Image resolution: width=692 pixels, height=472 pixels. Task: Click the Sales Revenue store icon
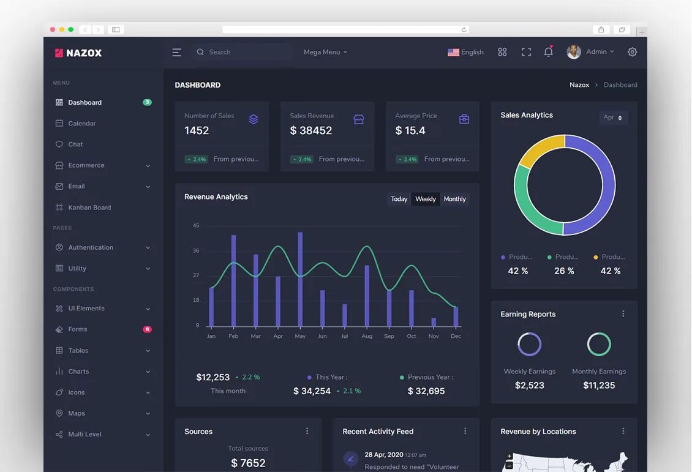coord(359,119)
